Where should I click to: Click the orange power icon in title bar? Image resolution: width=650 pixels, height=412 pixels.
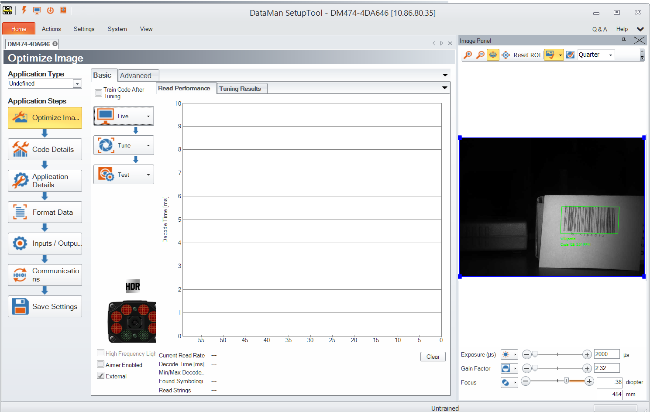[x=50, y=10]
